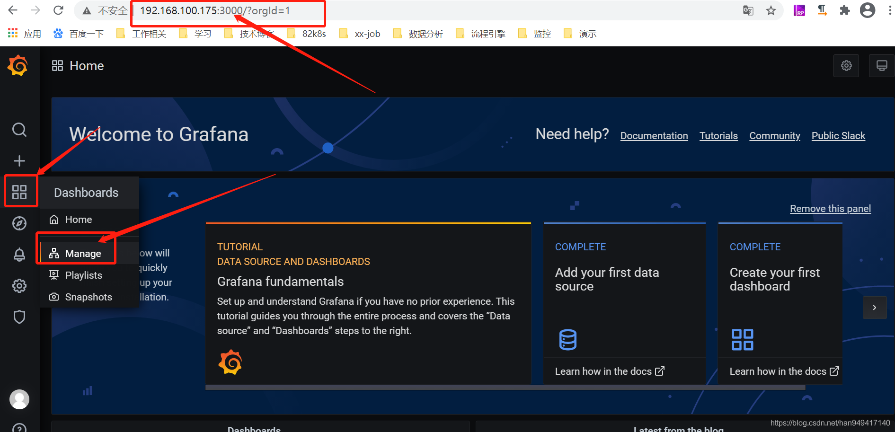Click the translate page icon in the address bar
This screenshot has height=432, width=895.
[x=748, y=10]
